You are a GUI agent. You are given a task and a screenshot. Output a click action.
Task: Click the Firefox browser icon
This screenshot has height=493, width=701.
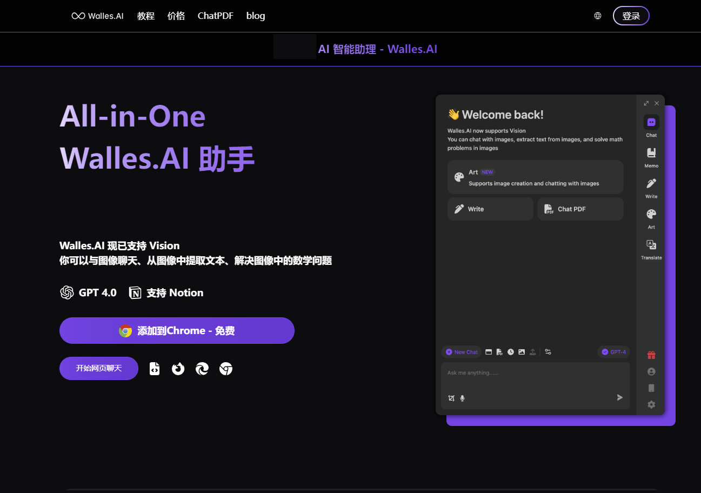click(178, 369)
